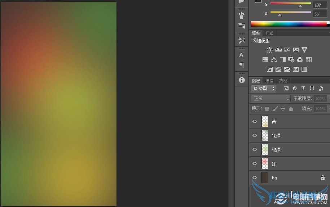Add a Gradient Map adjustment
Image resolution: width=330 pixels, height=207 pixels.
pos(304,69)
